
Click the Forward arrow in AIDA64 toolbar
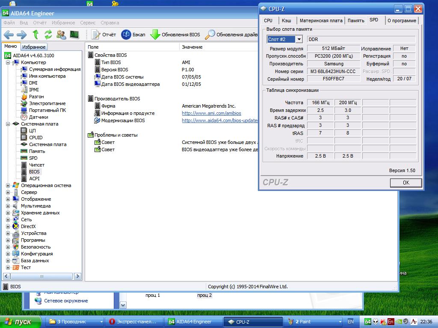point(21,35)
